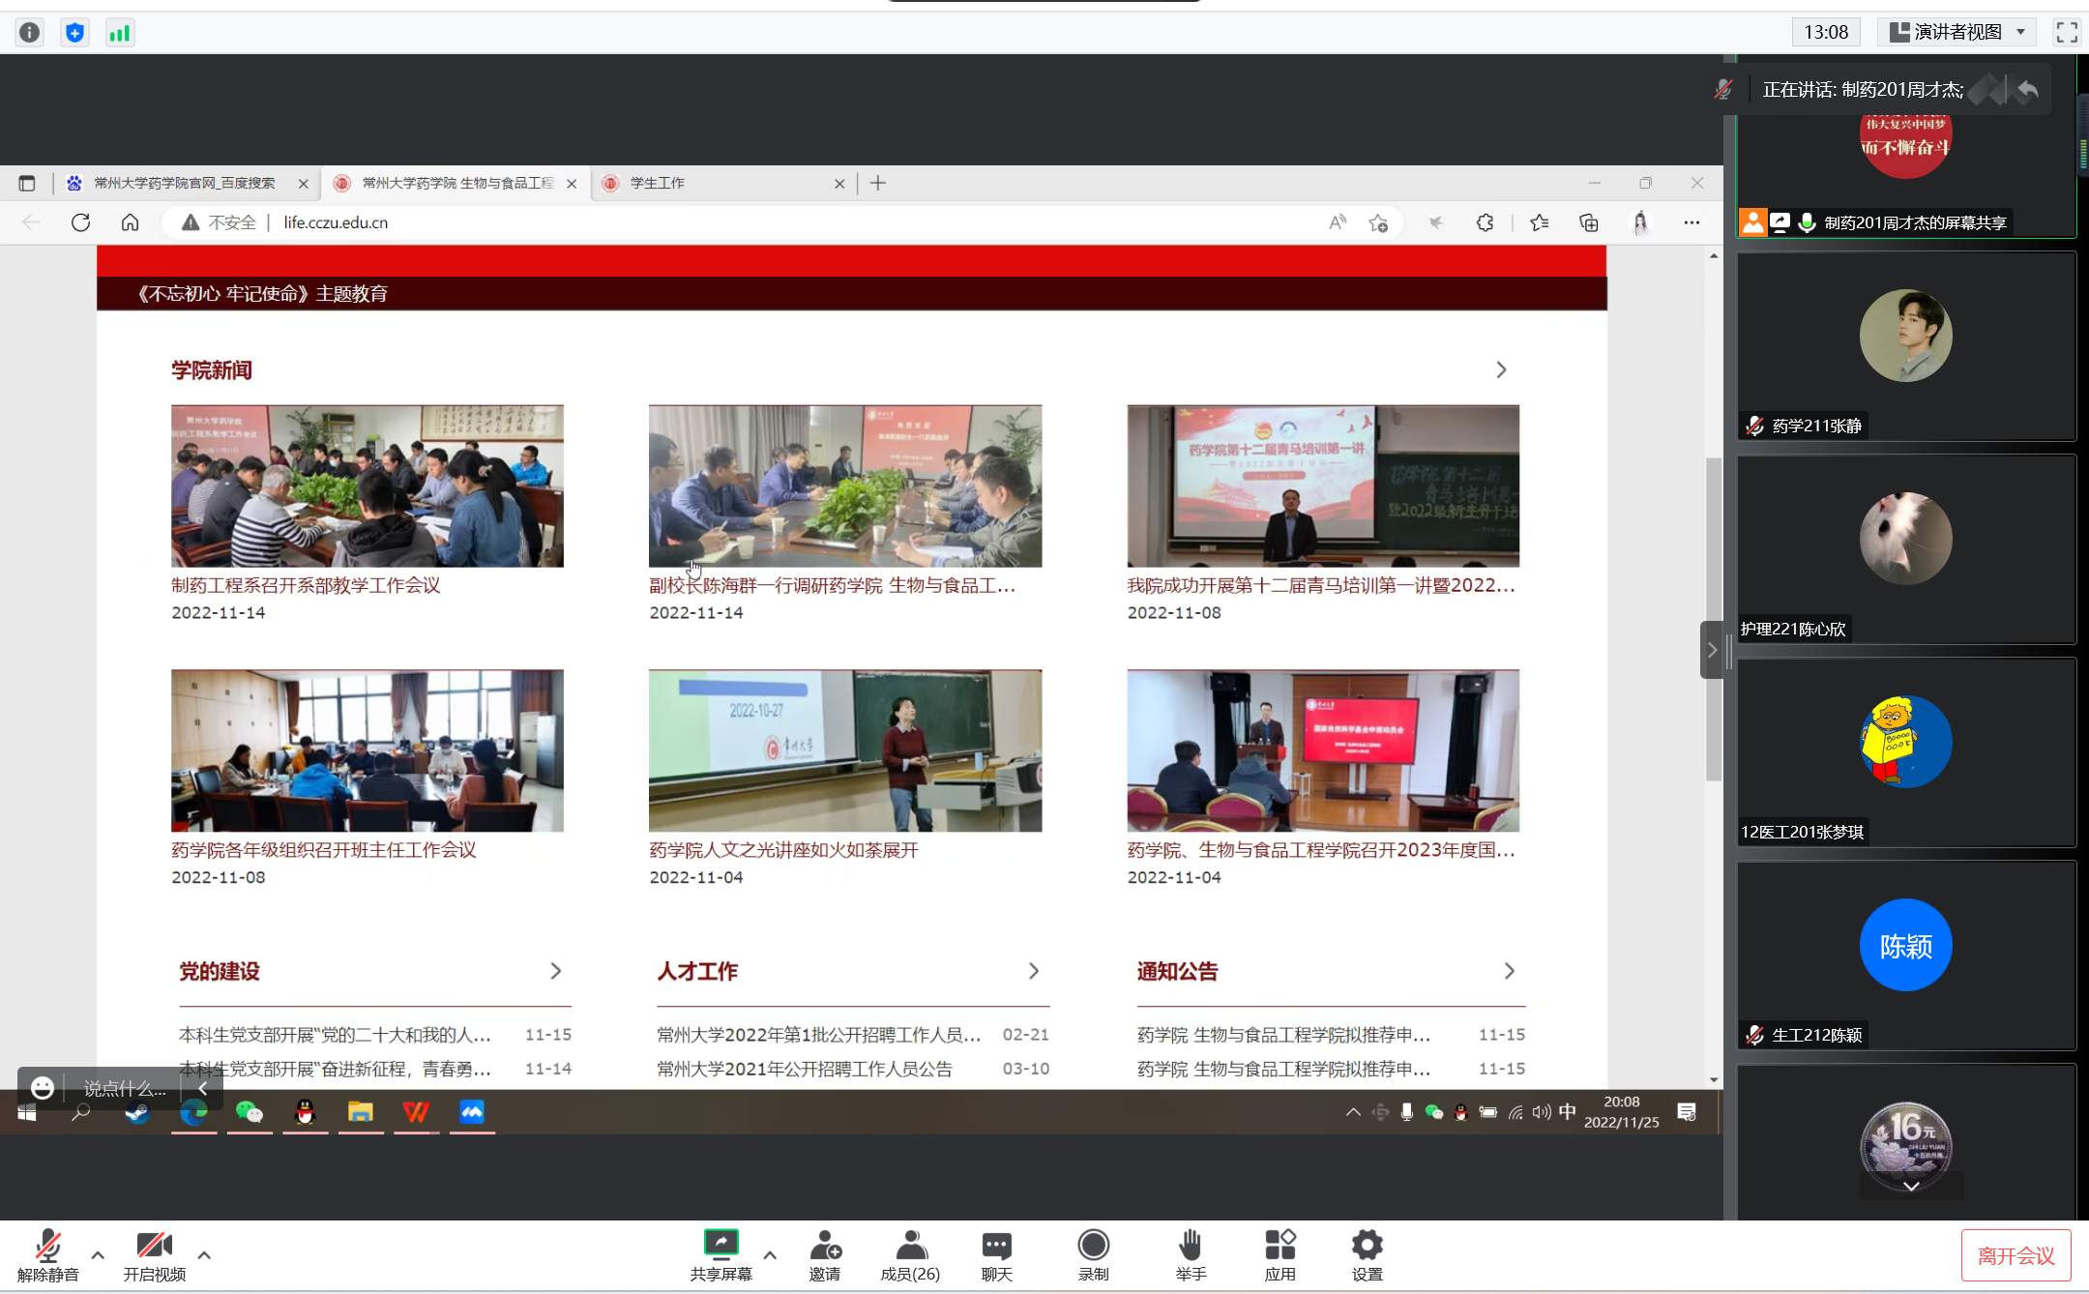Toggle full screen mode icon
2089x1294 pixels.
(2067, 33)
